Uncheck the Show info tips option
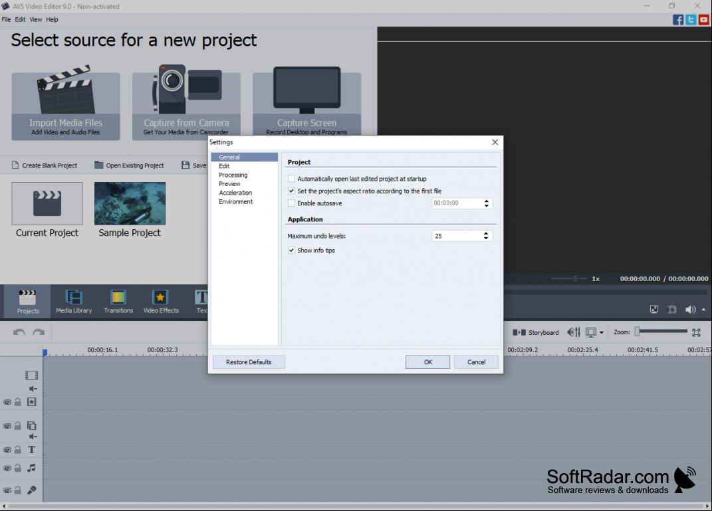 tap(292, 251)
